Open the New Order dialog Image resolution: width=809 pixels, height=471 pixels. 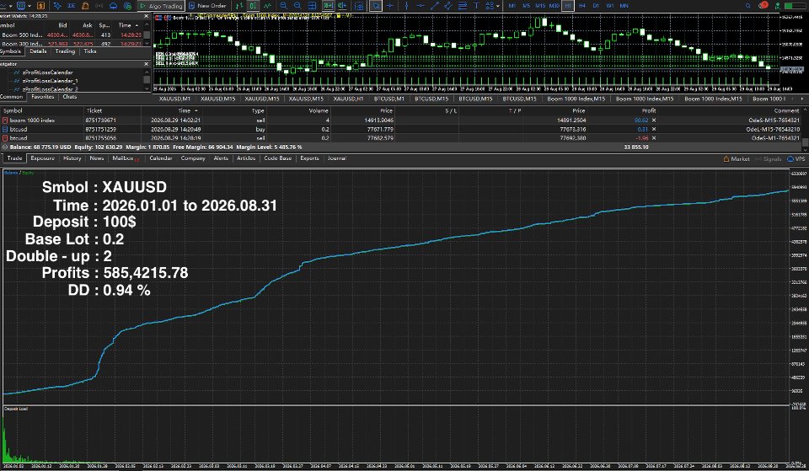click(207, 6)
